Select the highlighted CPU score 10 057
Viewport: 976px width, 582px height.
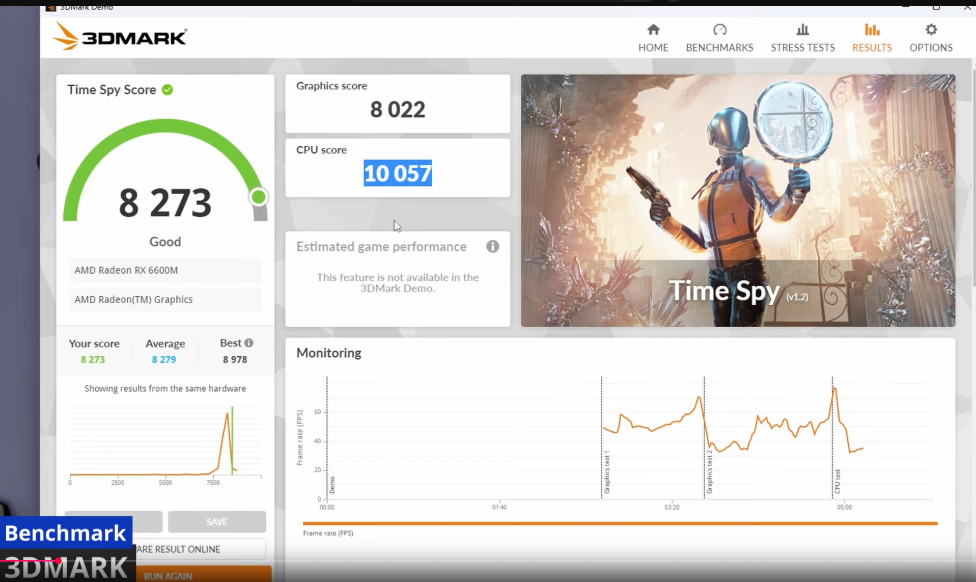(398, 173)
